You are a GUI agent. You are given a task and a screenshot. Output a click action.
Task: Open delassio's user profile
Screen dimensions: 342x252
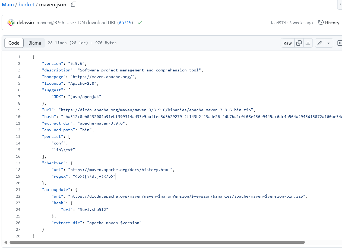click(25, 23)
